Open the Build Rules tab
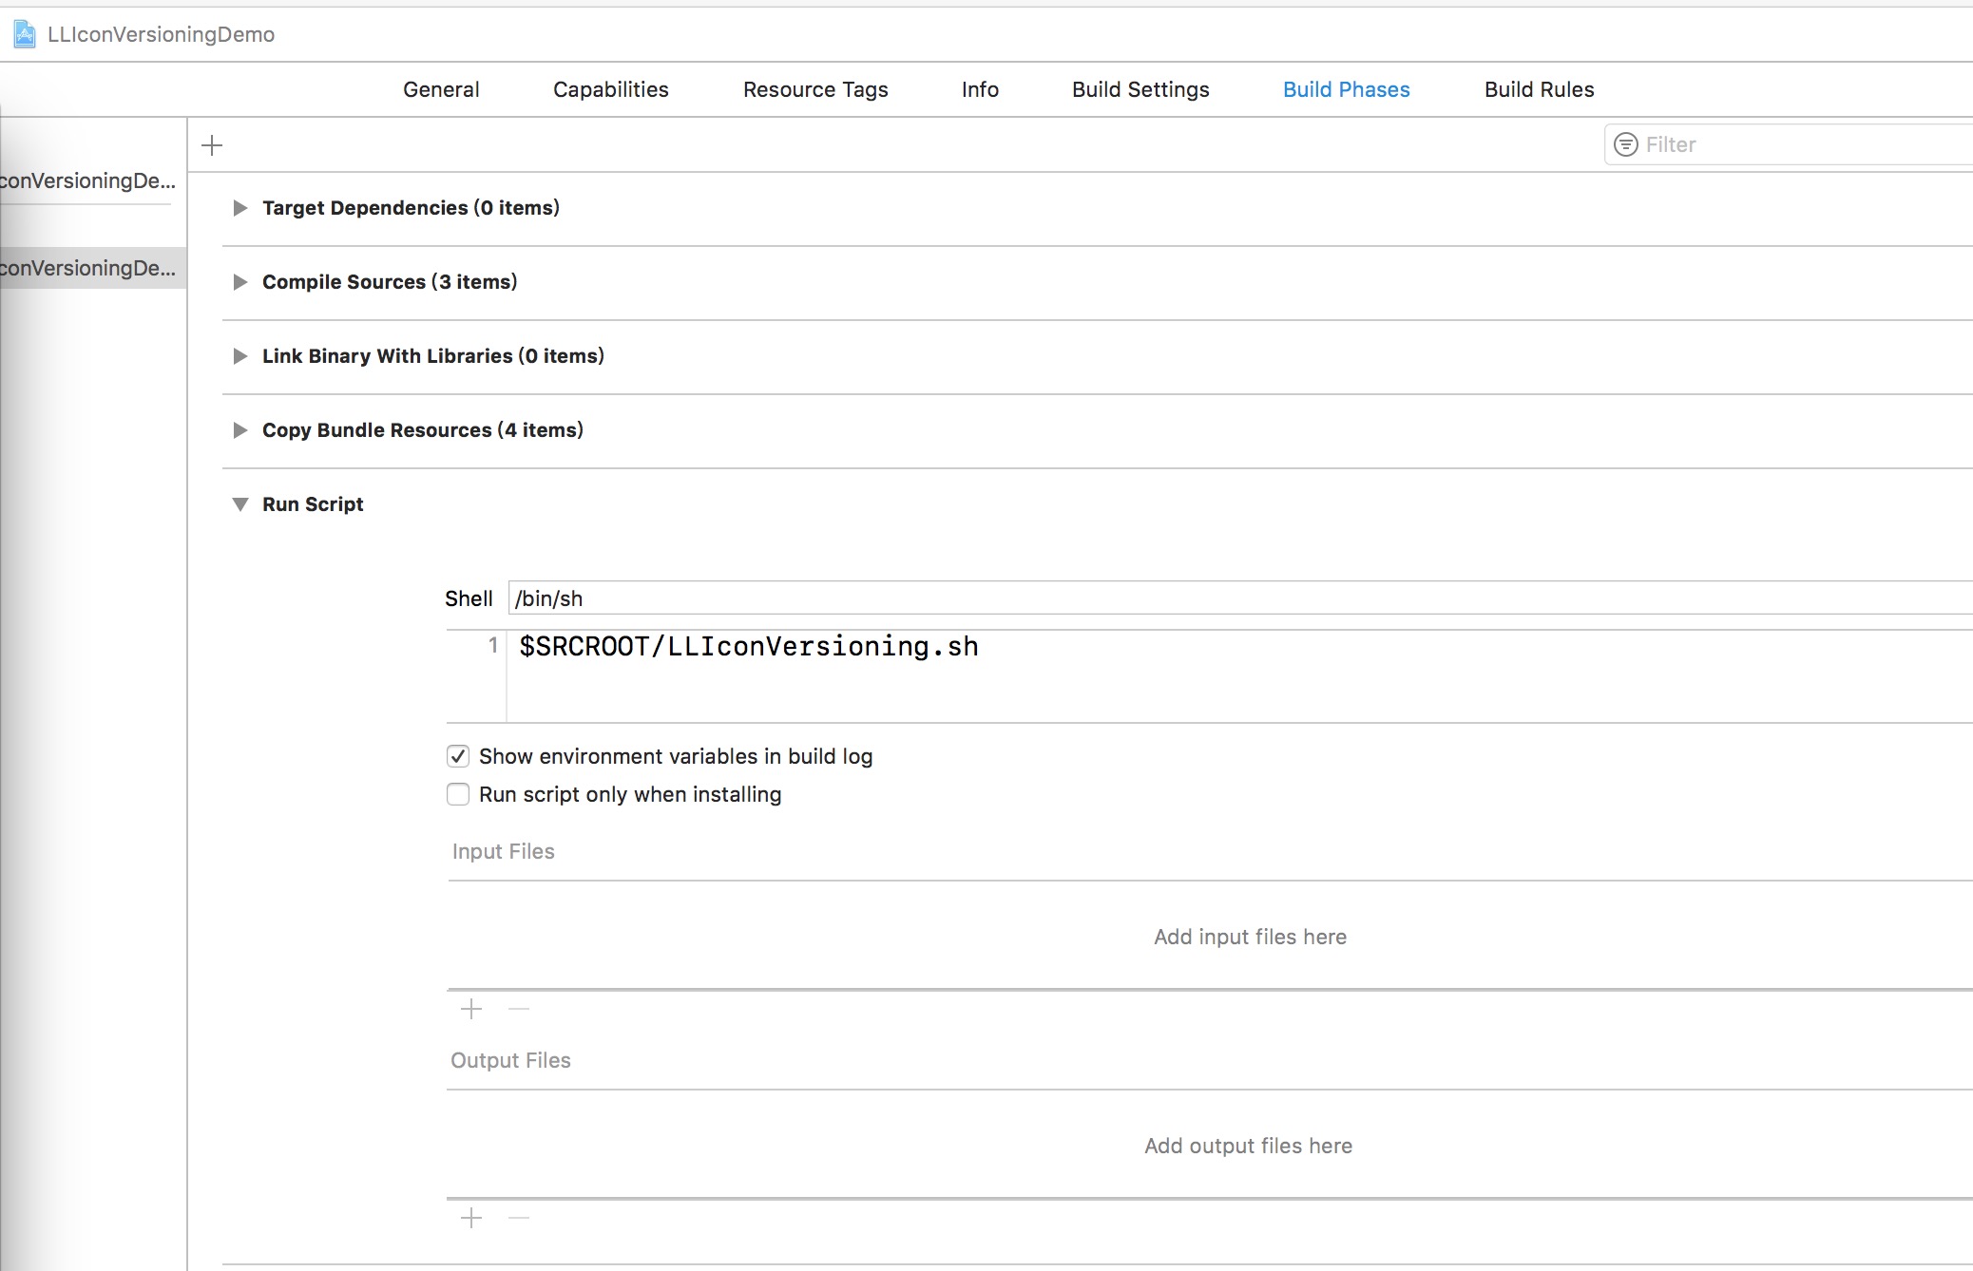This screenshot has height=1271, width=1973. point(1539,89)
